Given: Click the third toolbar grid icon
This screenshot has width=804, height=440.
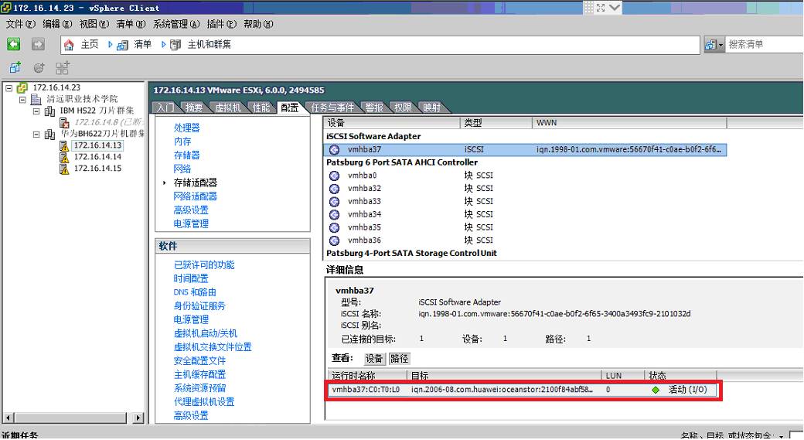Looking at the screenshot, I should [x=63, y=68].
